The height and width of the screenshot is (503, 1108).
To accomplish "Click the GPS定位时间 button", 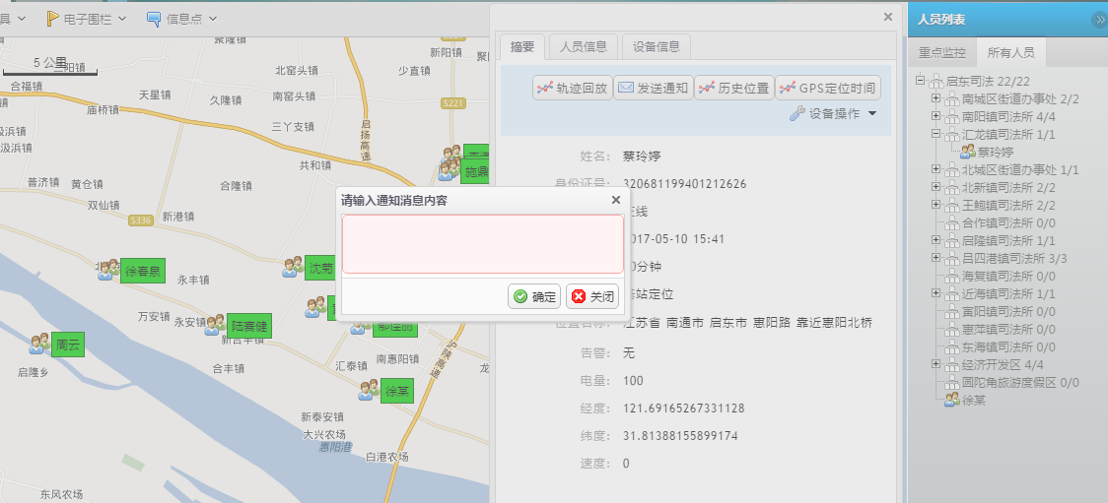I will tap(827, 88).
